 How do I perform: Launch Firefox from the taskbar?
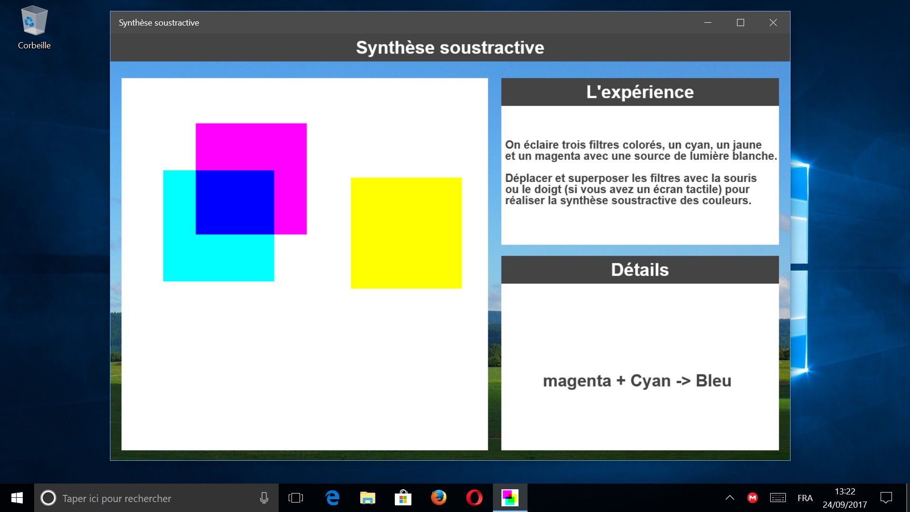click(438, 498)
